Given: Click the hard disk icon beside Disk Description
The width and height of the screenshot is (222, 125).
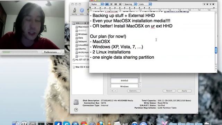Looking at the screenshot, I should tap(76, 102).
